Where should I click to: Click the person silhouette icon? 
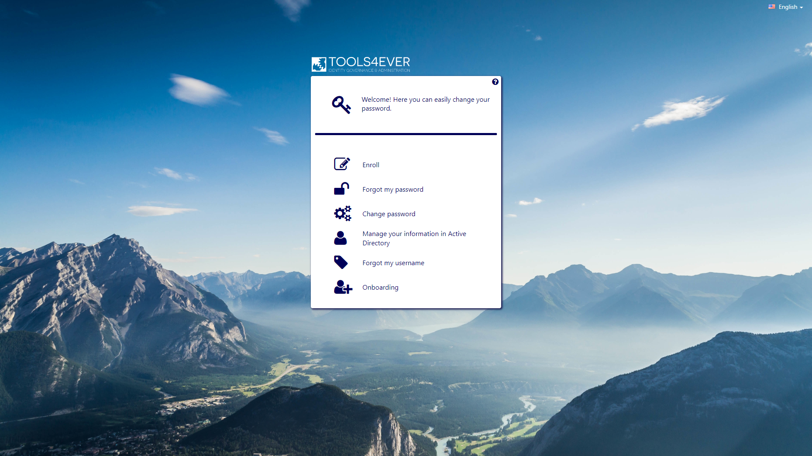(x=340, y=238)
